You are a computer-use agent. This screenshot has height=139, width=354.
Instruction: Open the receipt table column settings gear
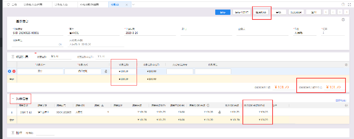click(346, 65)
